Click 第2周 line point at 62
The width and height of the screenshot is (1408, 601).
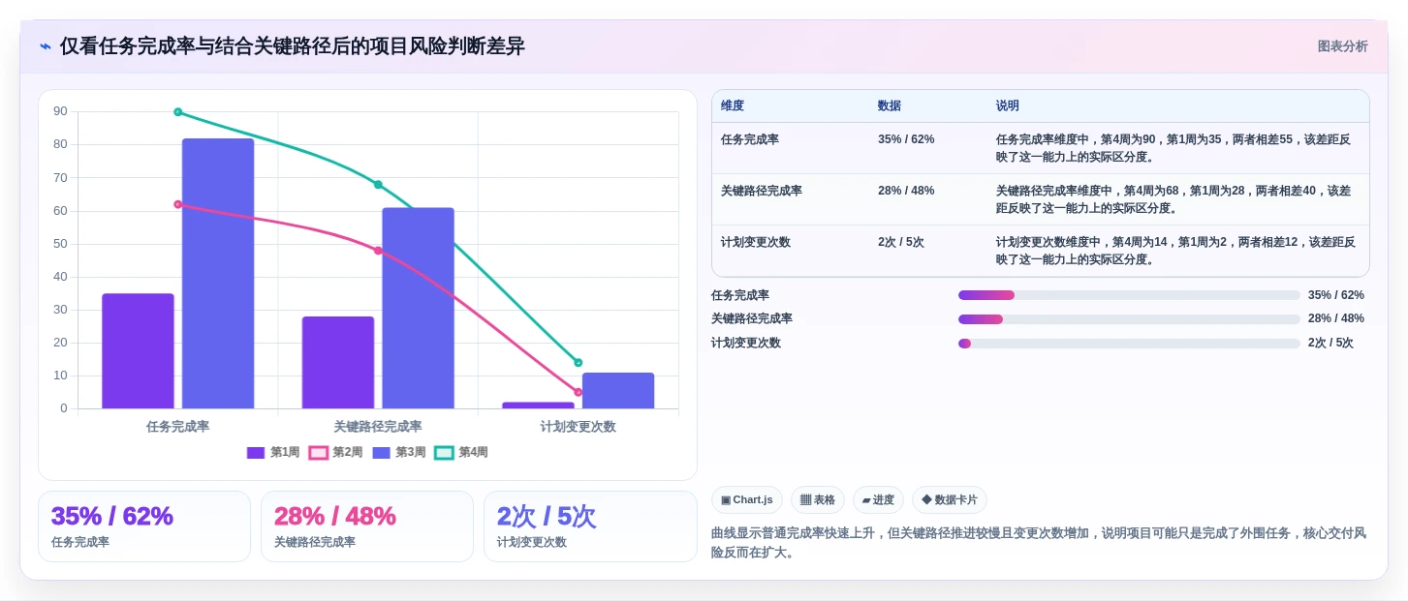click(178, 204)
